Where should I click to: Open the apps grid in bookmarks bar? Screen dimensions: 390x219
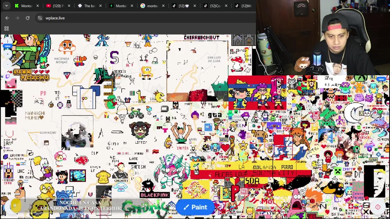click(x=6, y=29)
